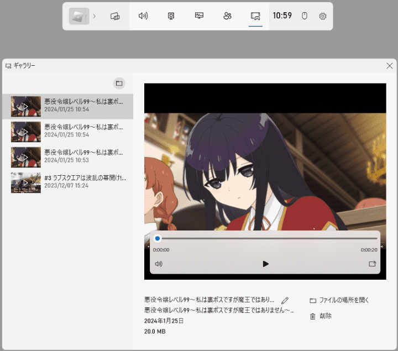Viewport: 398px width, 351px height.
Task: Open the Performance monitor widget icon
Action: coord(199,16)
